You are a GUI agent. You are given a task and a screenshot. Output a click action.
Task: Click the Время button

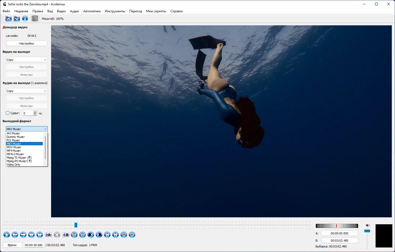[12, 245]
